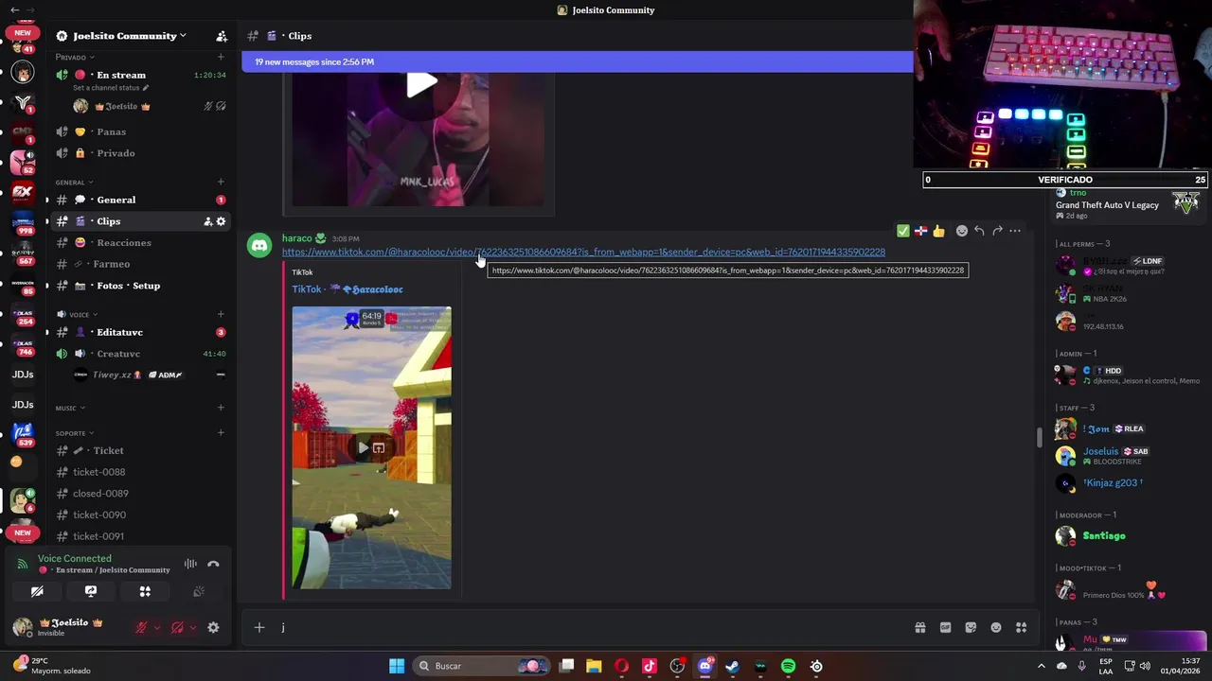Open the Farmeo channel

coord(140,264)
